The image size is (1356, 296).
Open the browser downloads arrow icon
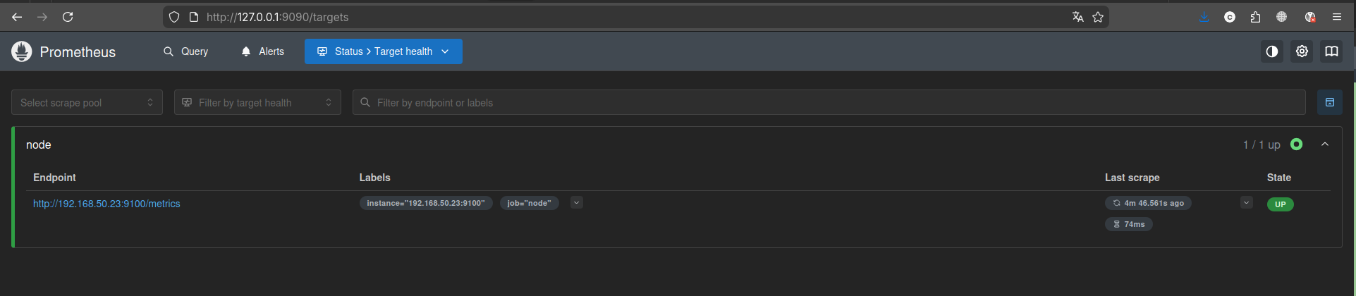click(1204, 17)
